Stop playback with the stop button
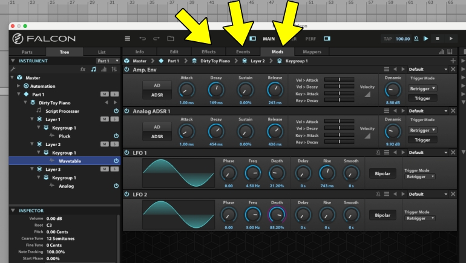The width and height of the screenshot is (466, 263). (438, 38)
